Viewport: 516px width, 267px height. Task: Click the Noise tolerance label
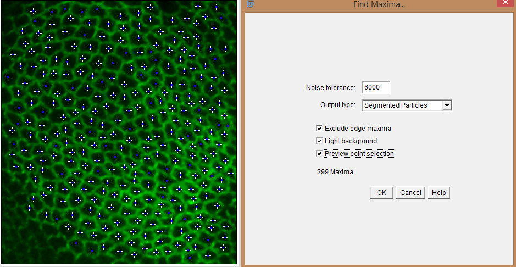pyautogui.click(x=330, y=88)
